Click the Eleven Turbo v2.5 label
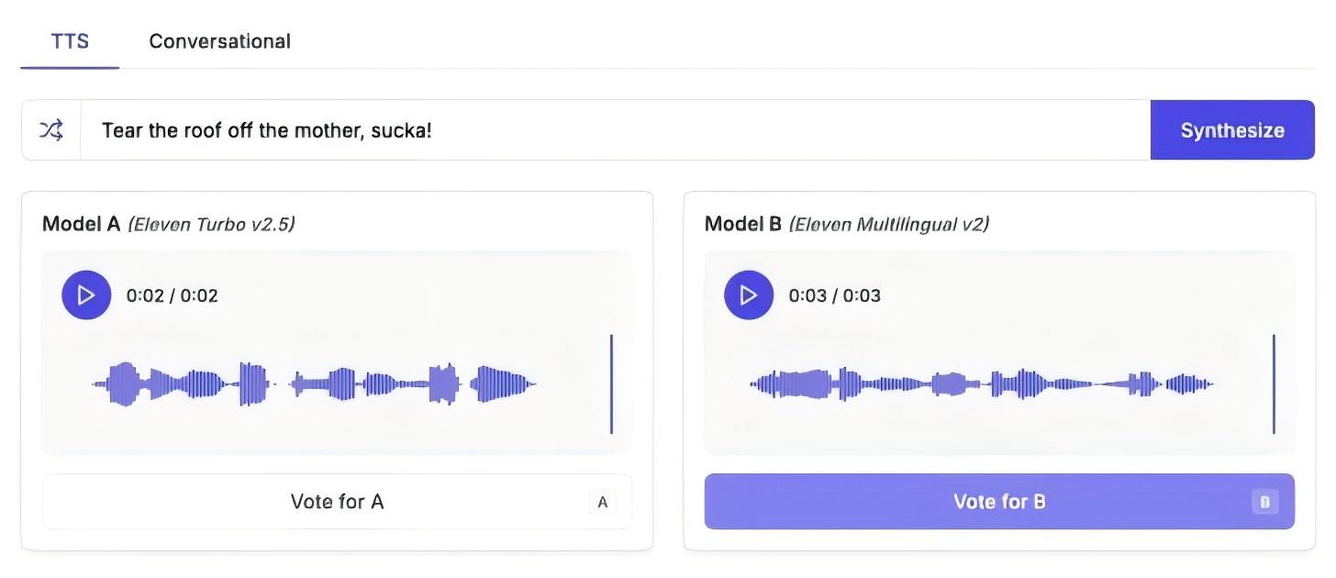This screenshot has height=578, width=1336. (x=211, y=224)
